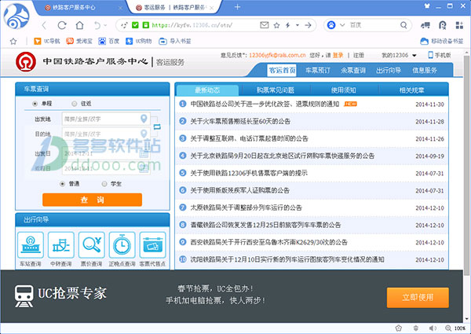Open 票价查询 fare query icon
Viewport: 471px width, 334px height.
pyautogui.click(x=92, y=245)
